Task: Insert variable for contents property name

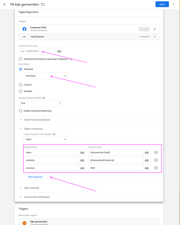Action: coord(82,160)
